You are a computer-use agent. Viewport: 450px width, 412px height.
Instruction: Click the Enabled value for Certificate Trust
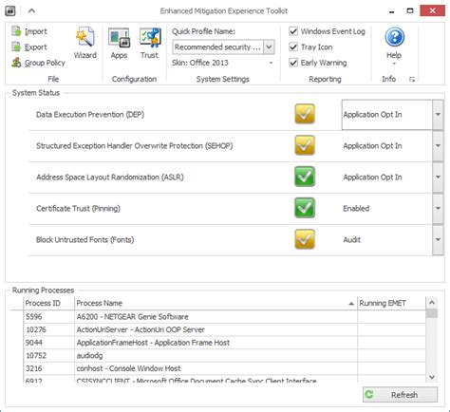point(356,209)
